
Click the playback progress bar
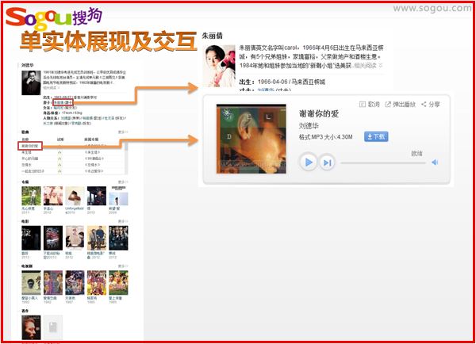point(383,163)
